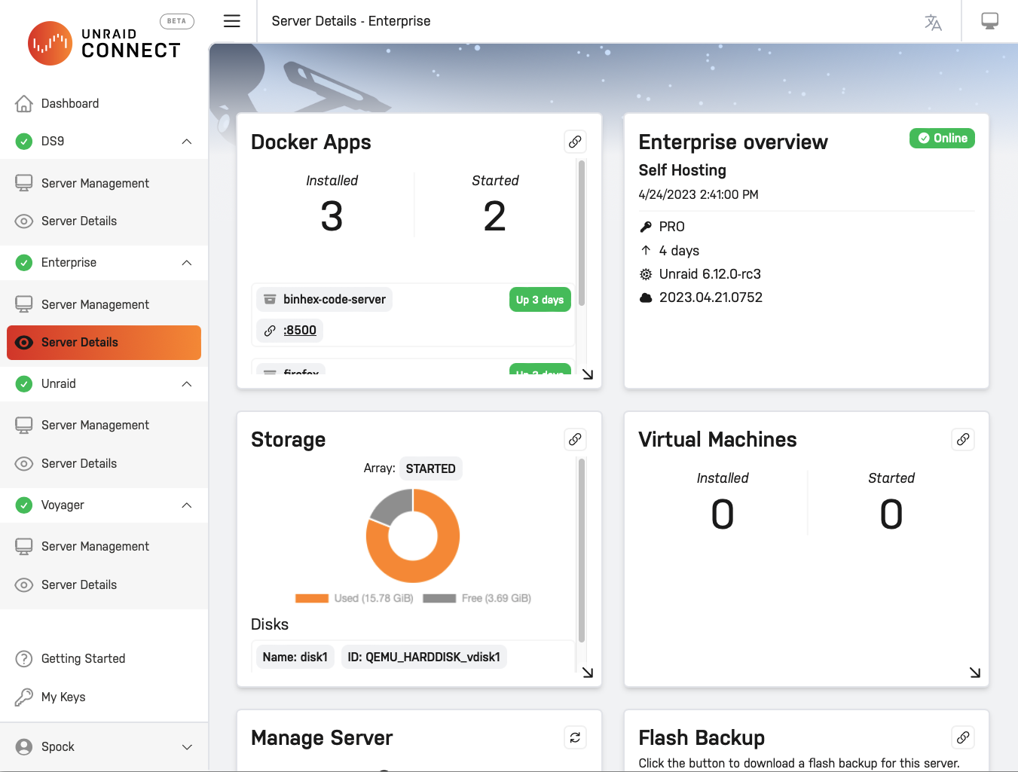Open Voyager Server Details
The image size is (1018, 772).
coord(104,584)
